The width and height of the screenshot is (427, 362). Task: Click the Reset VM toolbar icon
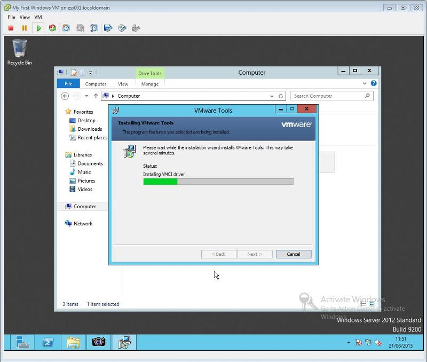[52, 28]
